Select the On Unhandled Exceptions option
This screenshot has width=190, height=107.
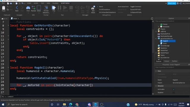(x=98, y=12)
